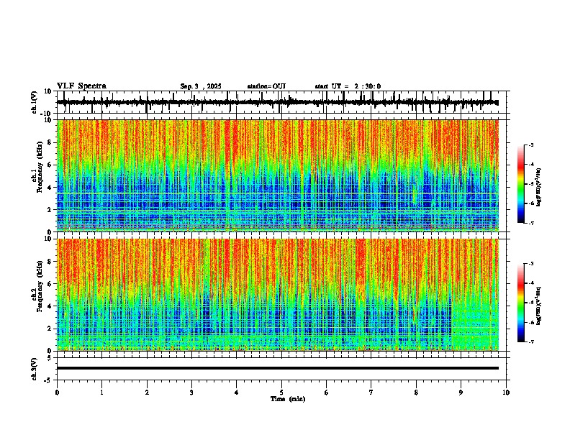
Task: Click the "-3" label on ch.1 colorbar
Action: 531,145
